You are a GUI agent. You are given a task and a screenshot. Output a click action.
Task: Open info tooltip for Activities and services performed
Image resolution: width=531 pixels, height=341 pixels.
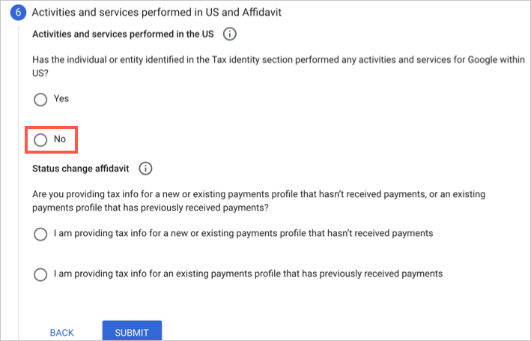tap(231, 34)
